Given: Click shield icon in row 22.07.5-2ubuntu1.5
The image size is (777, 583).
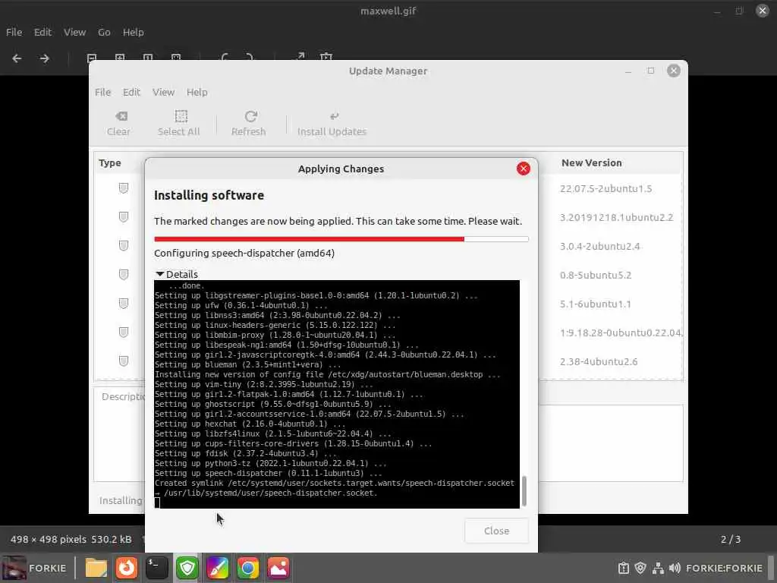Looking at the screenshot, I should [124, 188].
